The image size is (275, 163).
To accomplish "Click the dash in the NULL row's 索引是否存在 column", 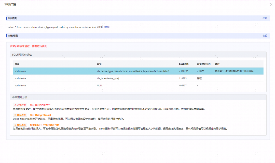I will pos(198,86).
